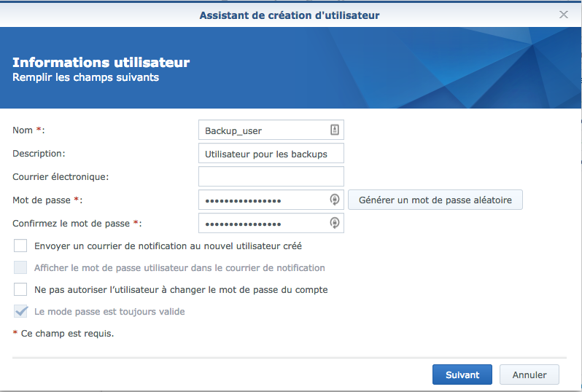Click the key autofill icon in Mot de passe field

335,200
